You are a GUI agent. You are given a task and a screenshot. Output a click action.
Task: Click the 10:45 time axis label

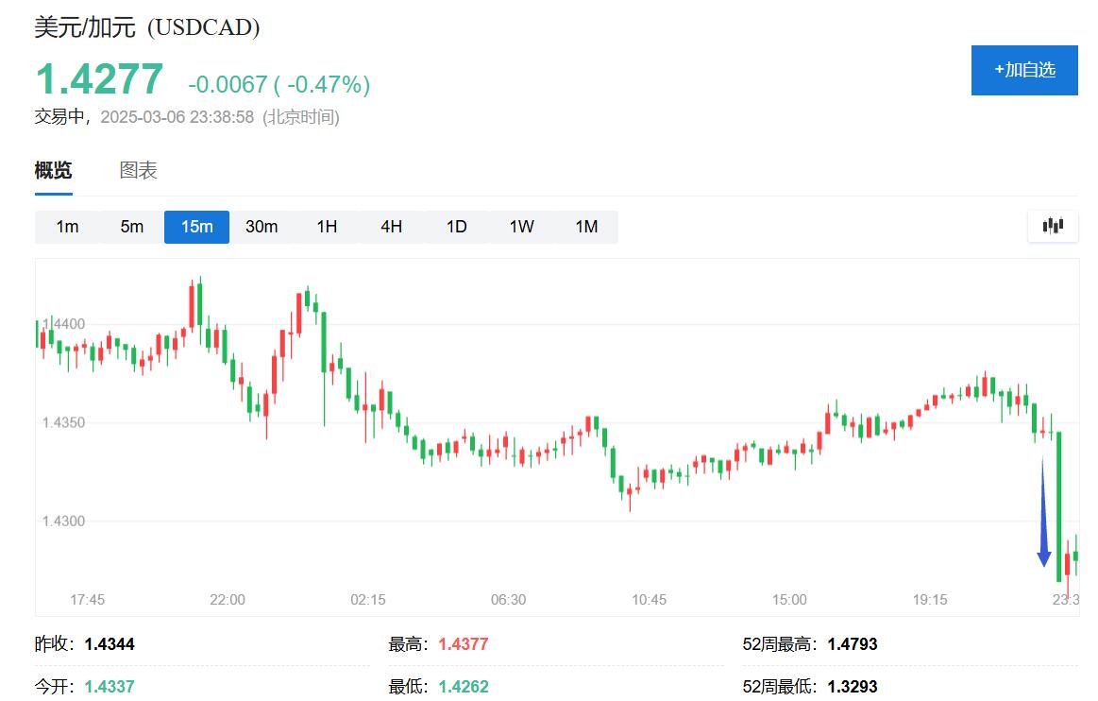(650, 600)
